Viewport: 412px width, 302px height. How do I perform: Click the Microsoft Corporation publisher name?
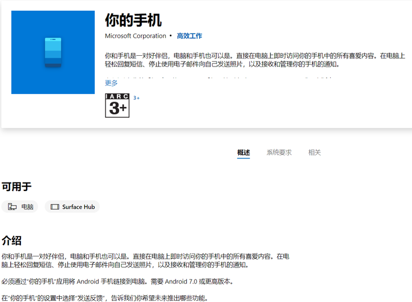(135, 36)
